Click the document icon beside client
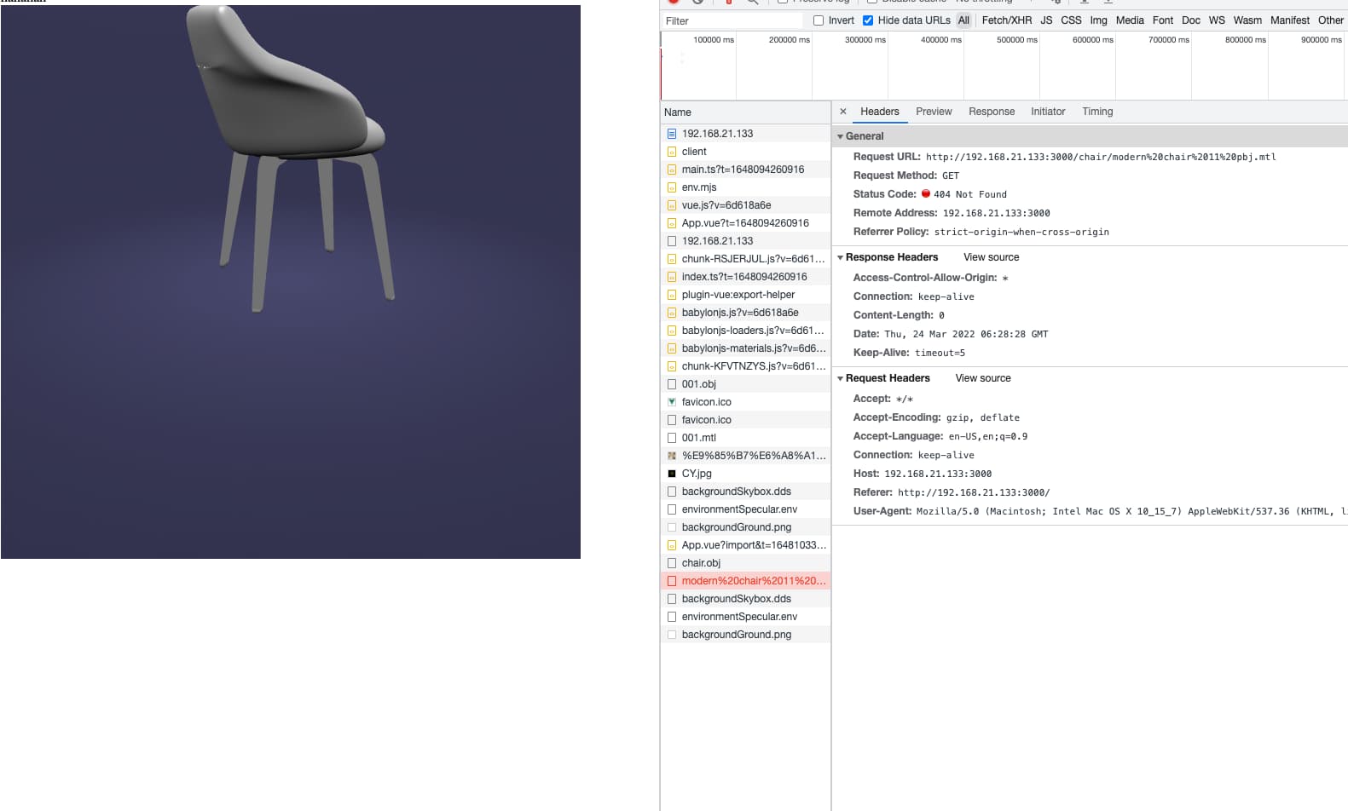Image resolution: width=1348 pixels, height=811 pixels. (x=672, y=152)
